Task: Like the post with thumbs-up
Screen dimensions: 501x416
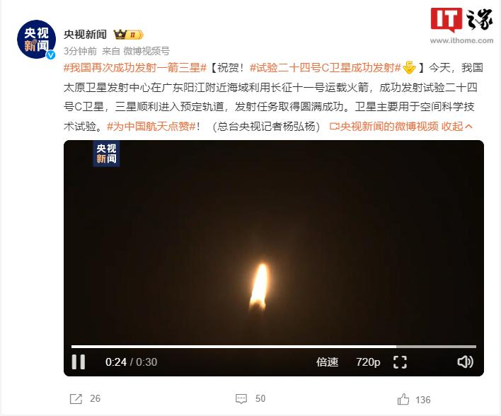Action: pyautogui.click(x=403, y=399)
